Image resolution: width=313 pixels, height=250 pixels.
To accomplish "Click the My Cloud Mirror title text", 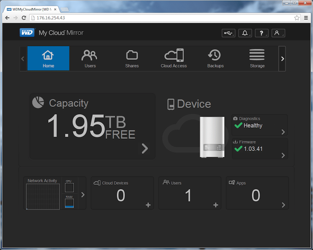I will point(61,33).
